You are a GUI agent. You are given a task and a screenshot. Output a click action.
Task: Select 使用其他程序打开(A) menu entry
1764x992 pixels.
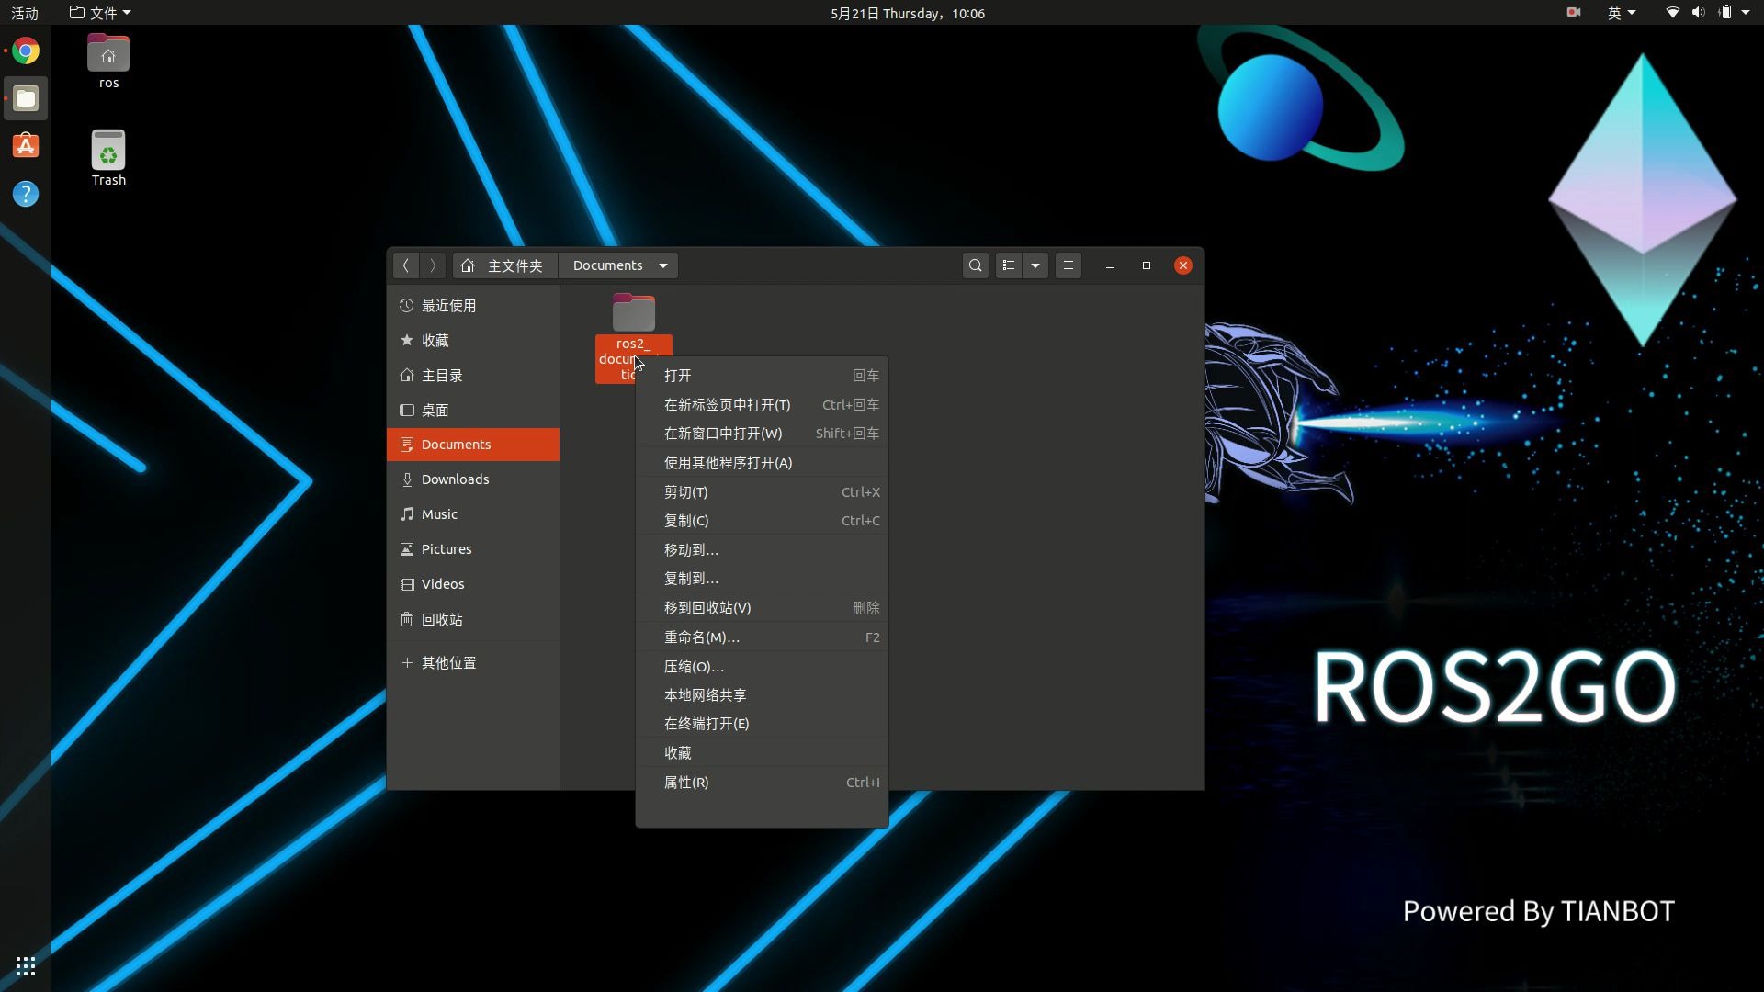coord(762,463)
